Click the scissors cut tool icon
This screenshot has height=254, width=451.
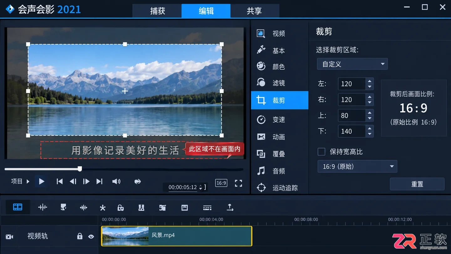pos(103,208)
